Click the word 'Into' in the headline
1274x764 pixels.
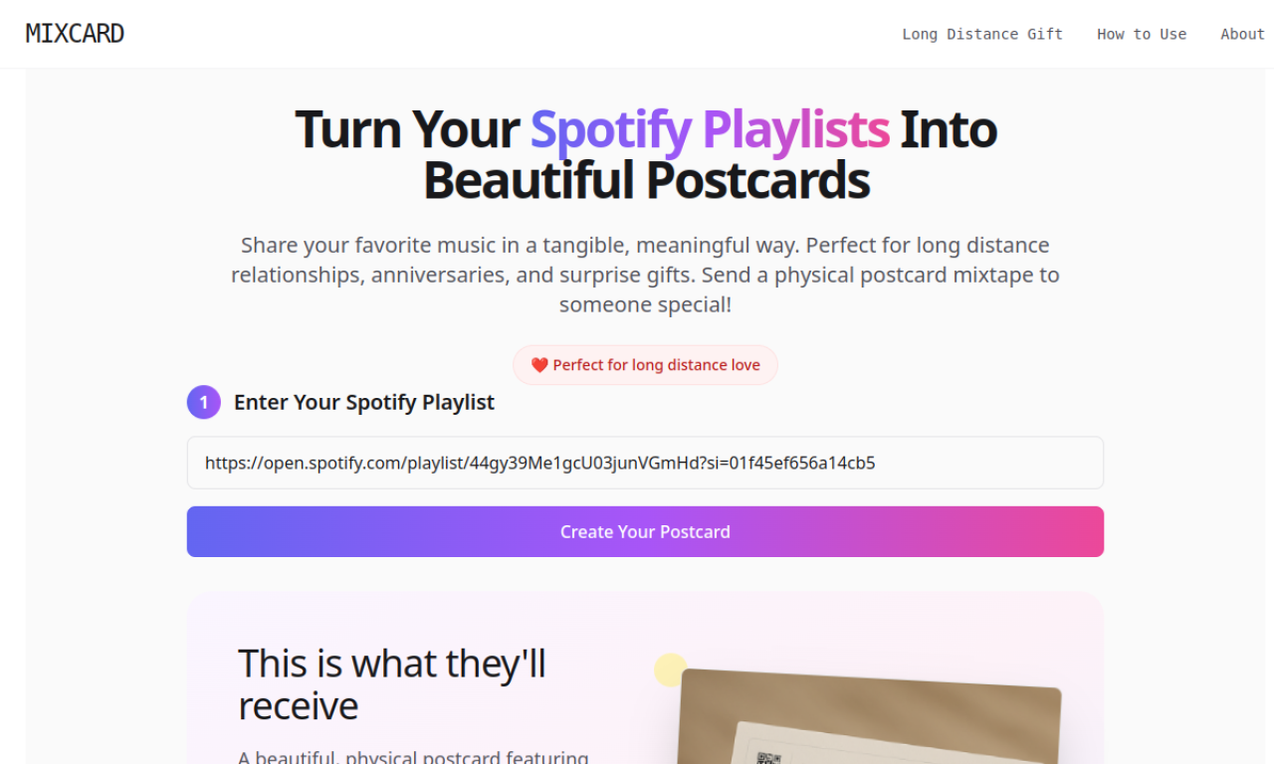[949, 129]
